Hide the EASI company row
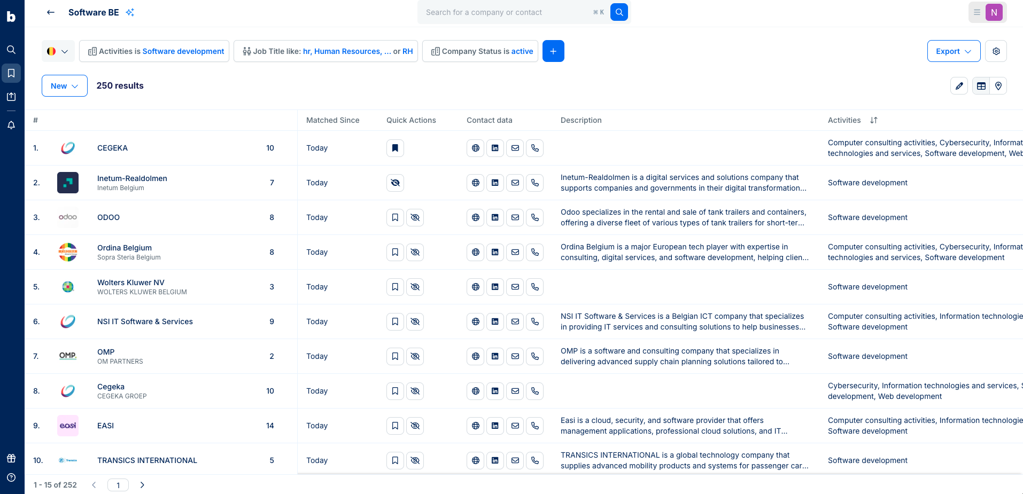The image size is (1023, 494). tap(415, 426)
